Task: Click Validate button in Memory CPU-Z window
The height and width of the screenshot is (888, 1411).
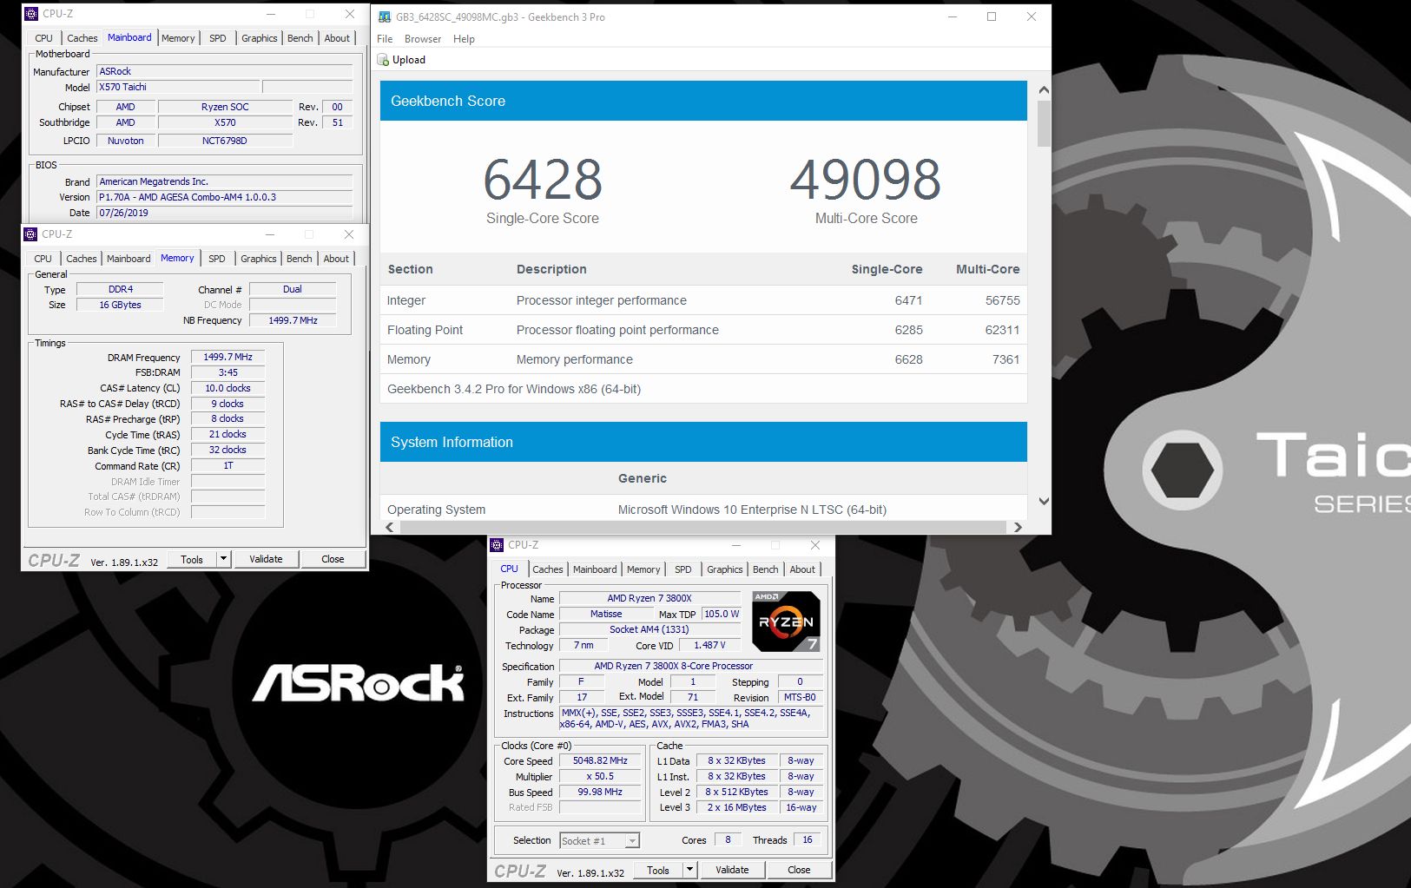Action: 266,560
